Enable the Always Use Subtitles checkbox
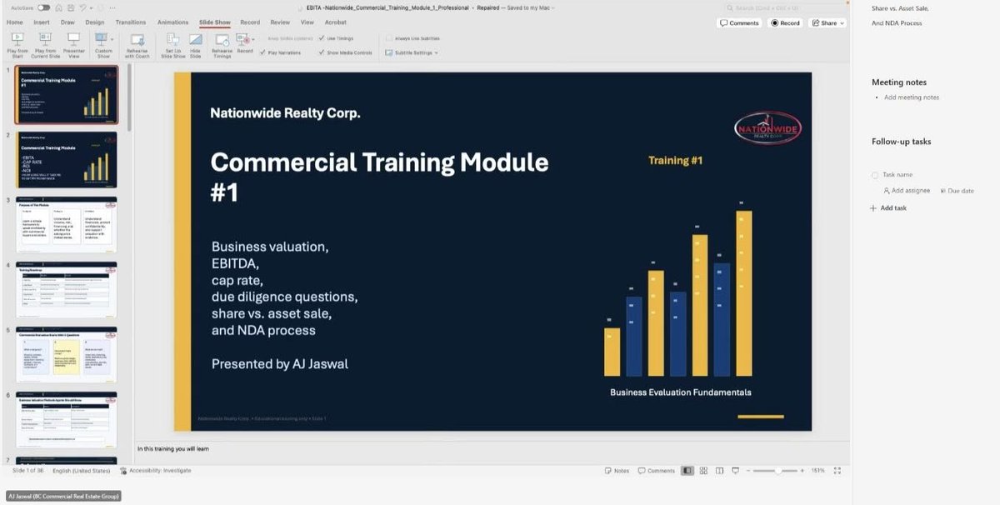1000x505 pixels. pos(388,38)
